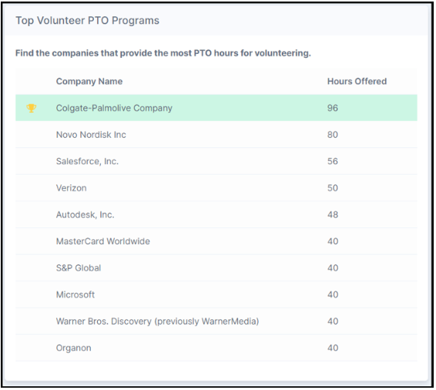This screenshot has height=390, width=436.
Task: Click Warner Bros. Discovery entry
Action: [x=157, y=321]
